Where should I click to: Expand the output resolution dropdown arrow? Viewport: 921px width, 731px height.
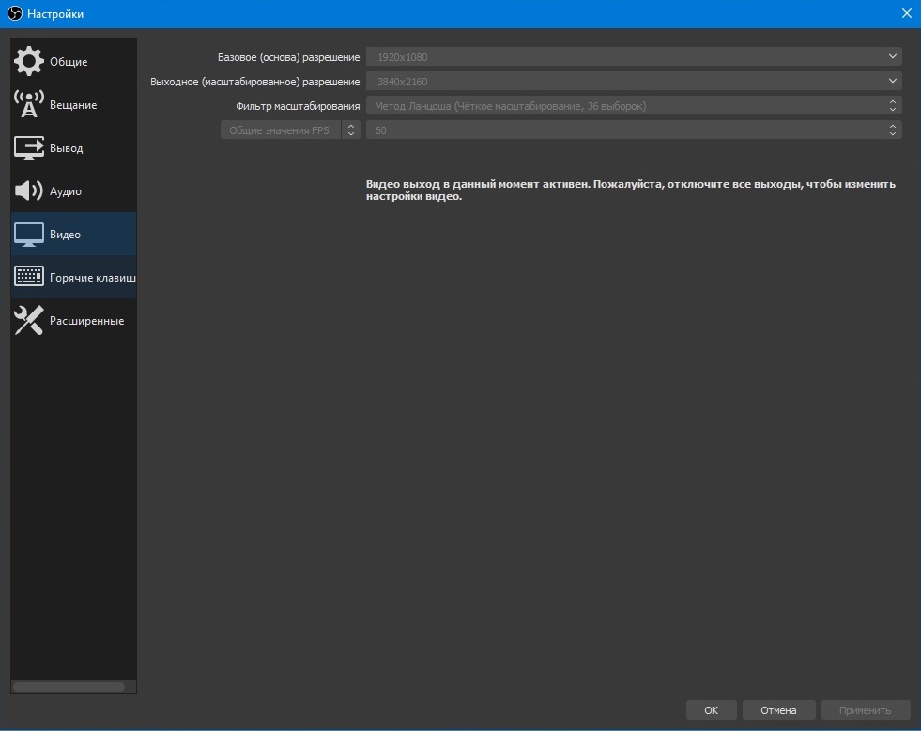[892, 81]
